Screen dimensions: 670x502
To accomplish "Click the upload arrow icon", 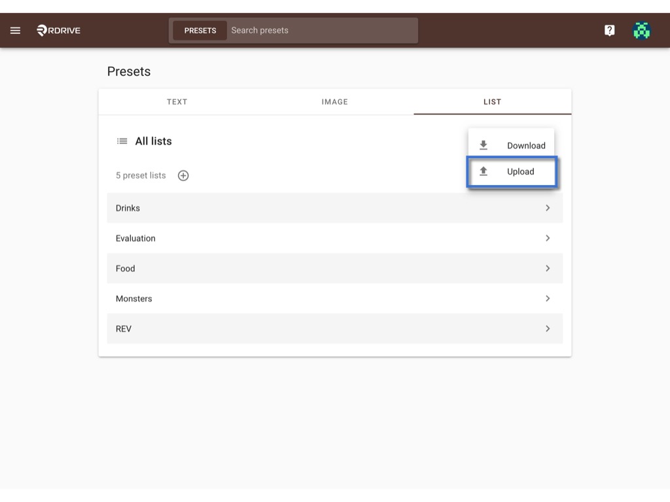I will tap(484, 171).
